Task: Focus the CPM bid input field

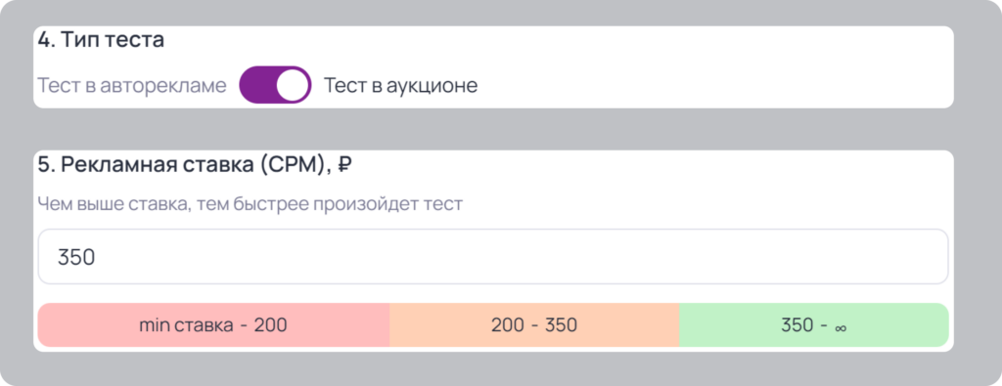Action: click(493, 256)
